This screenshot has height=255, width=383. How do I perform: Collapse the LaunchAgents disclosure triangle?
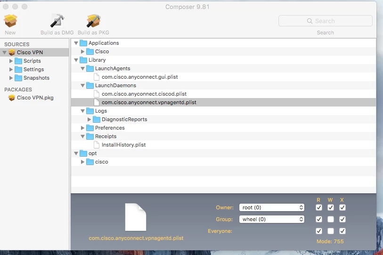(82, 69)
